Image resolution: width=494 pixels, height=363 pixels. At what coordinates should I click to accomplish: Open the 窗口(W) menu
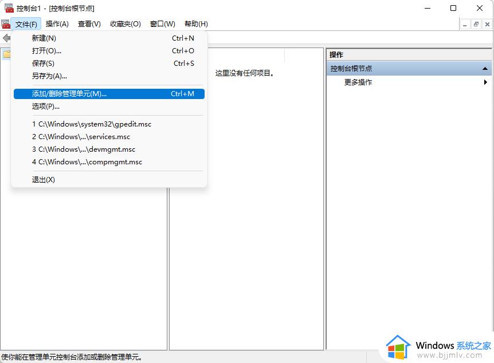click(163, 24)
